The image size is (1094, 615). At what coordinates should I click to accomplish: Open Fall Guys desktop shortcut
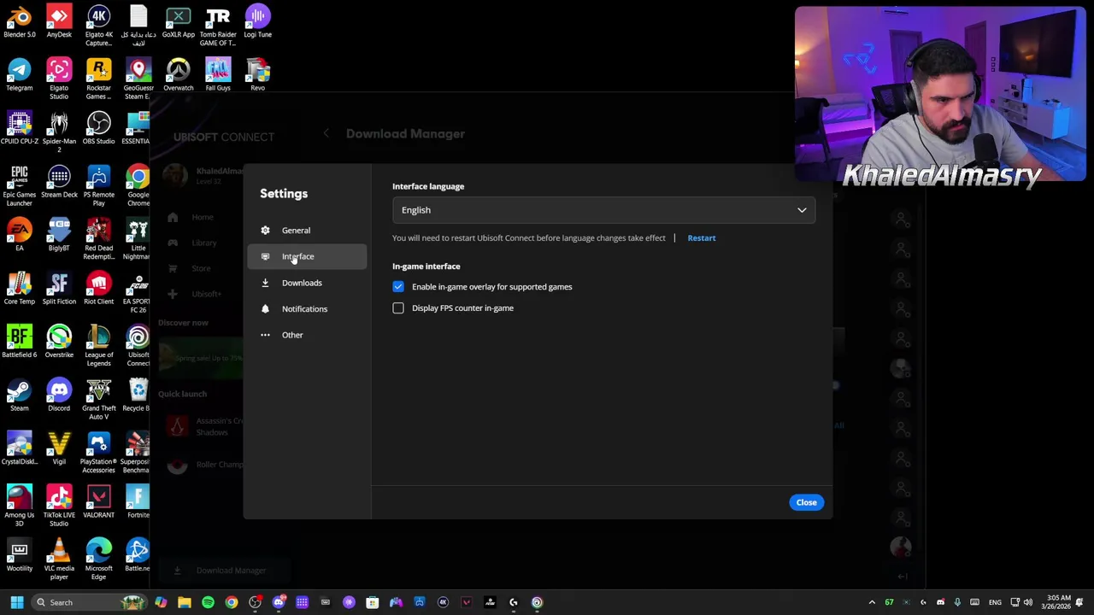tap(218, 74)
